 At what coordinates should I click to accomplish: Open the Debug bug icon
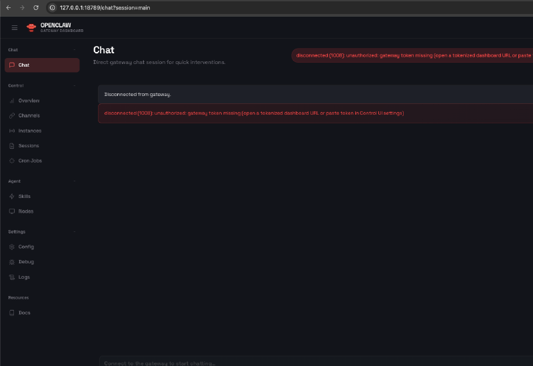pos(12,262)
